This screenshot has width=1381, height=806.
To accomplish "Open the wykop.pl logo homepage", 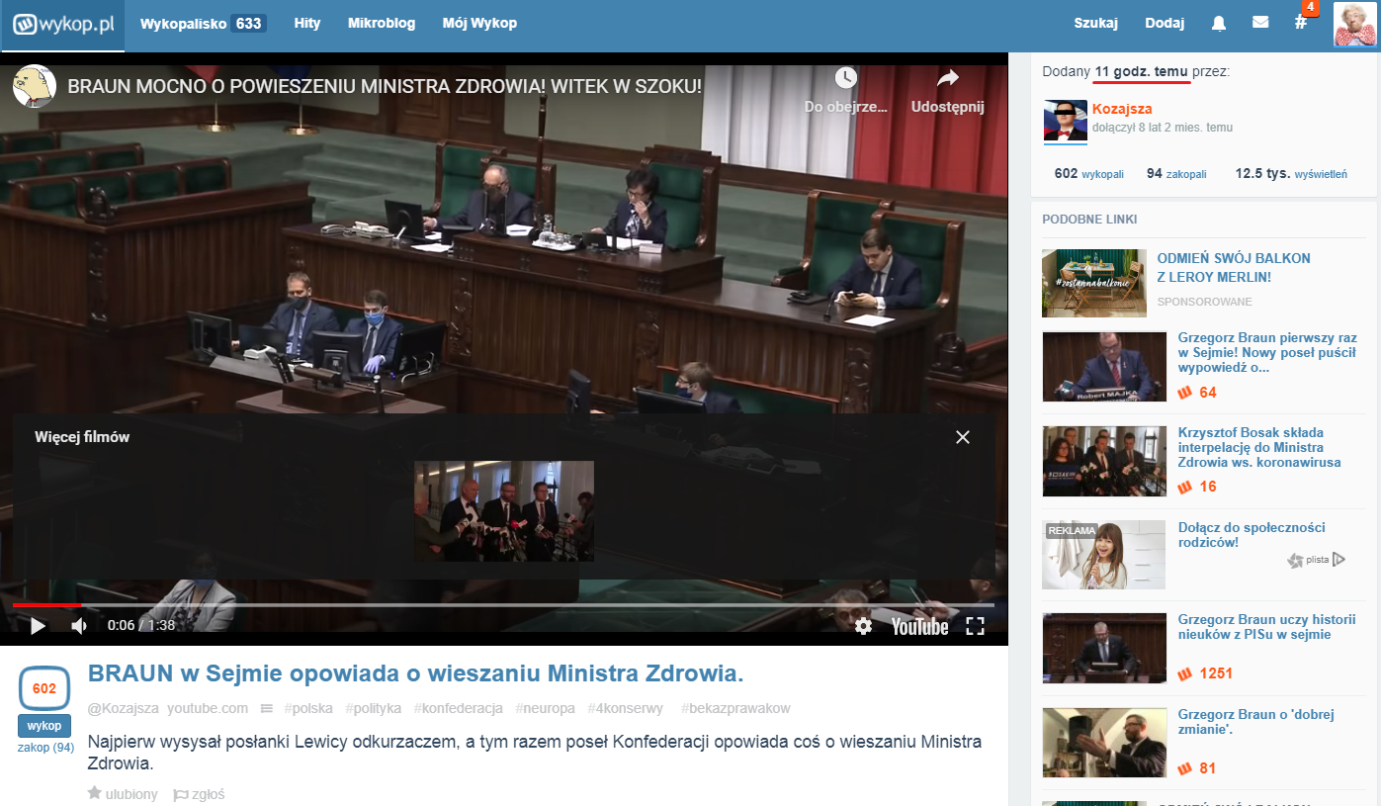I will click(63, 25).
